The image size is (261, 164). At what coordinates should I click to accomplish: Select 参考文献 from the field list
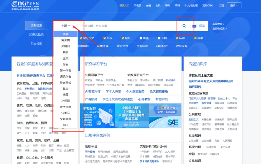[x=65, y=107]
